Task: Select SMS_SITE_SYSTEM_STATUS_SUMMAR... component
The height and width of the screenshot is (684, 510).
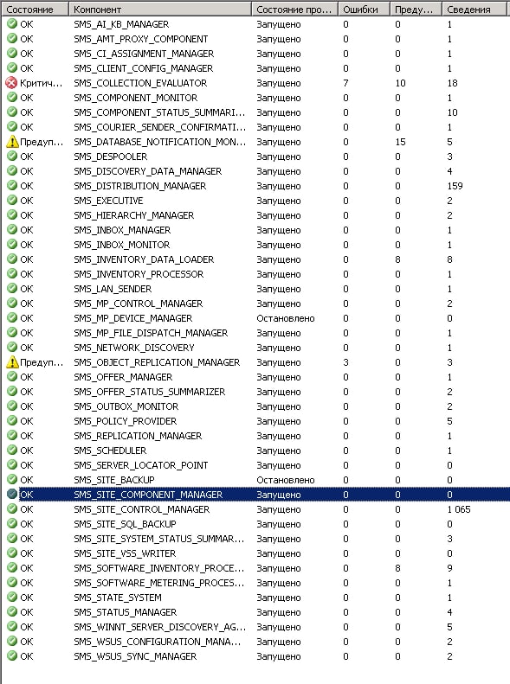Action: (159, 539)
